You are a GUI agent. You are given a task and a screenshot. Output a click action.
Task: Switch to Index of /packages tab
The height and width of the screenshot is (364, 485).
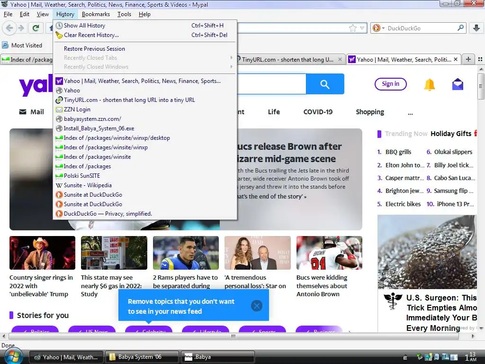pyautogui.click(x=27, y=59)
